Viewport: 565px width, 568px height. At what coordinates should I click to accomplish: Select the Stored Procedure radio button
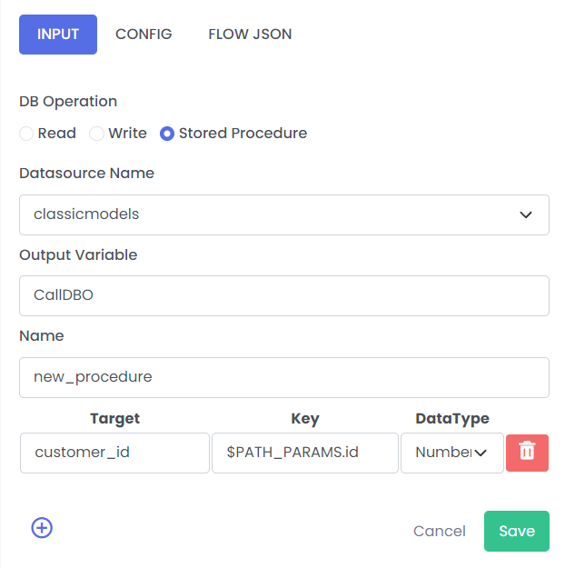167,134
